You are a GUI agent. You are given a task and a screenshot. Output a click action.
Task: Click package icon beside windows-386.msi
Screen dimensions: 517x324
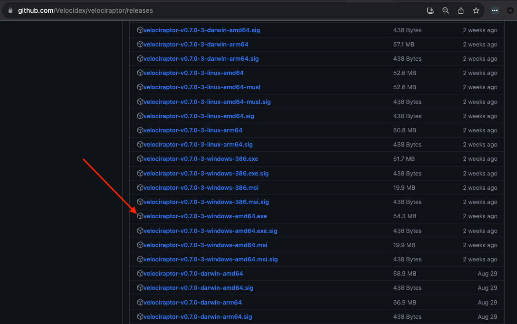click(140, 187)
